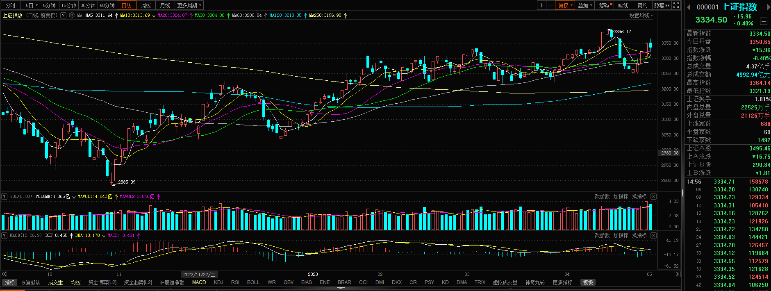Select the KDJ indicator tab
The height and width of the screenshot is (291, 771).
218,282
